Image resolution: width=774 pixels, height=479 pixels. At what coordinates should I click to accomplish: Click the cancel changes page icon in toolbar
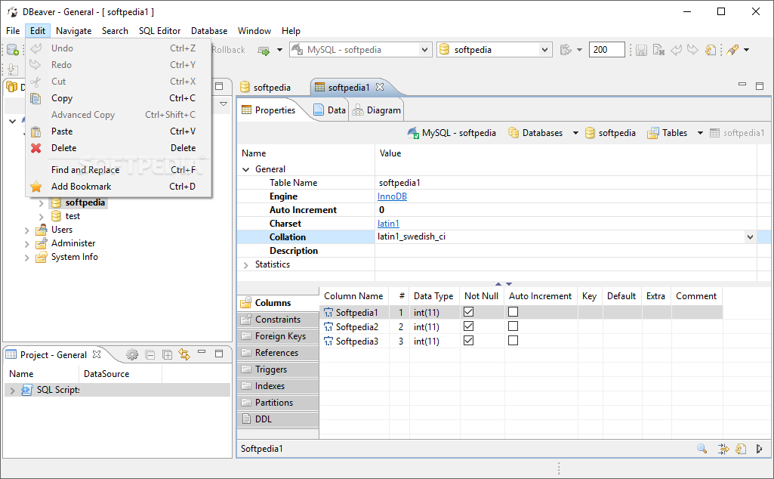point(658,50)
